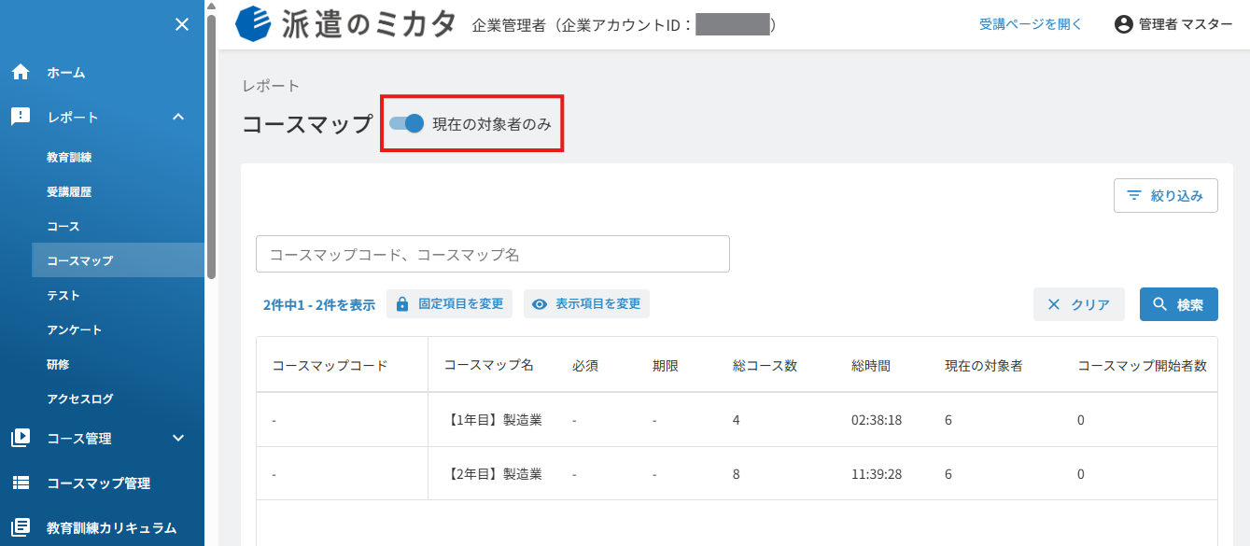The height and width of the screenshot is (546, 1250).
Task: Select the 【1年目】製造業 row
Action: click(x=737, y=420)
